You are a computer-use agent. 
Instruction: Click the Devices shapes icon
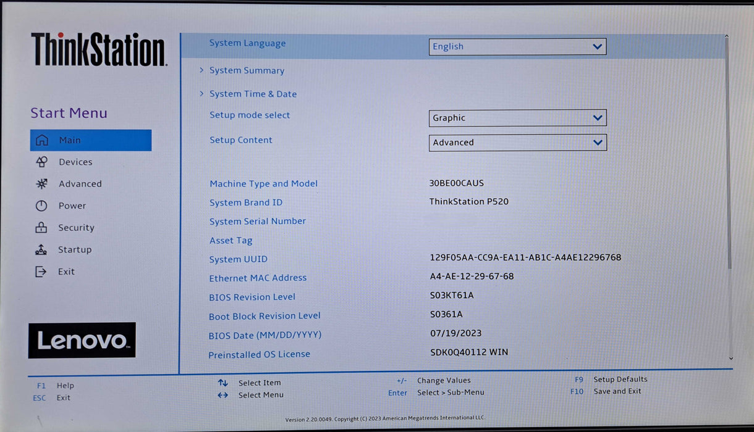pyautogui.click(x=41, y=162)
